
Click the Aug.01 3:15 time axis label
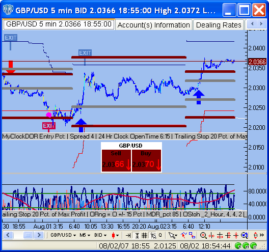click(48, 227)
